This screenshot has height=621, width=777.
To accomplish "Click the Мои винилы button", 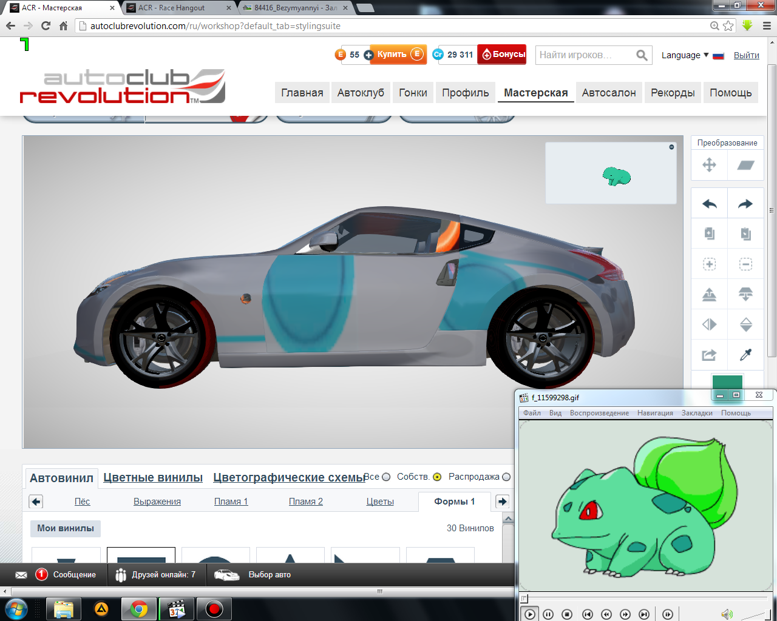I will [66, 528].
